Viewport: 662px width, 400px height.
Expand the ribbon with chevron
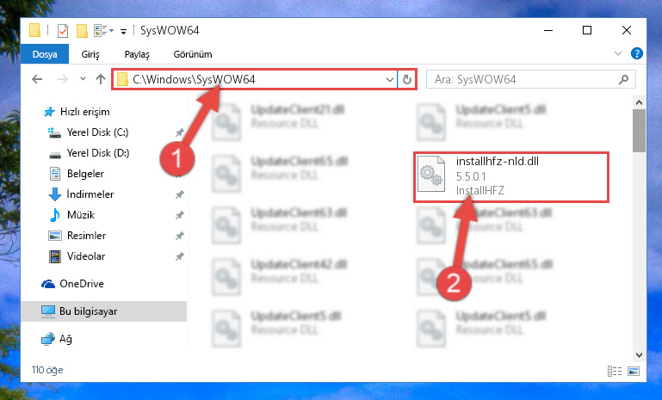tap(618, 53)
